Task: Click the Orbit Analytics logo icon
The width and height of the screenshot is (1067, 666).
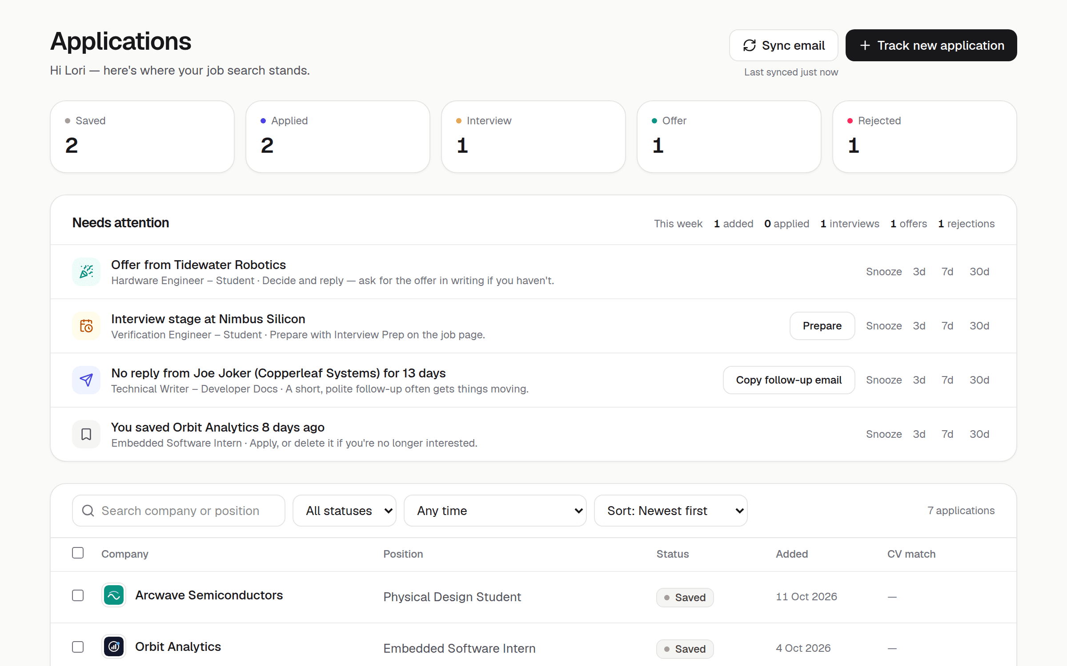Action: coord(114,646)
